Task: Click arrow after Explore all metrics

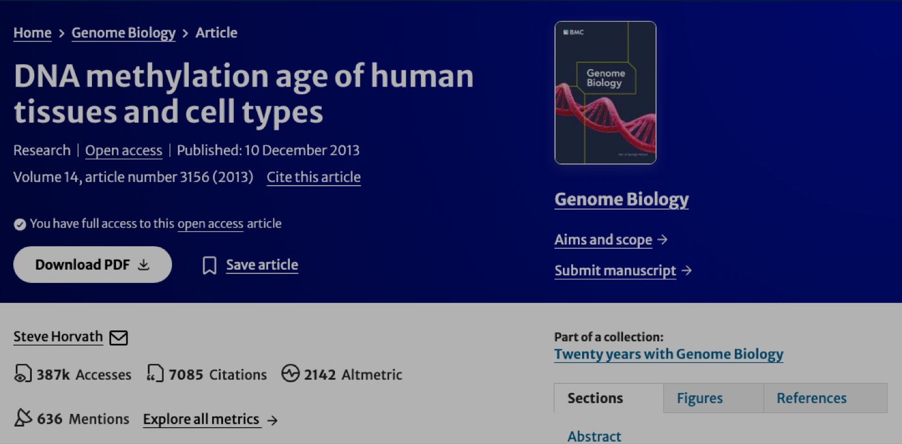Action: point(272,420)
